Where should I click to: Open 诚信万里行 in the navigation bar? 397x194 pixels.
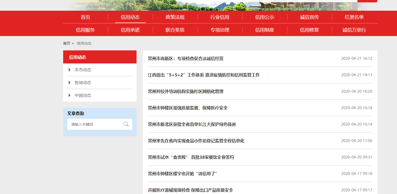tap(354, 30)
